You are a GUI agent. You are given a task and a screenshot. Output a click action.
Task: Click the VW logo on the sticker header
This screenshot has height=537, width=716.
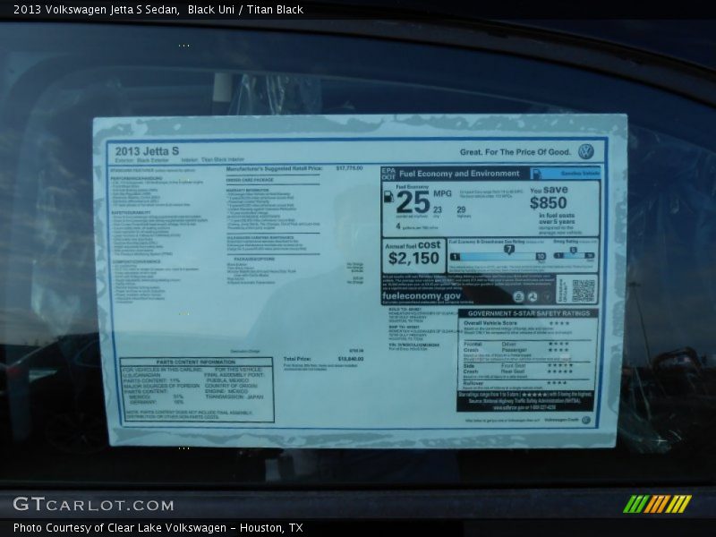tap(586, 151)
